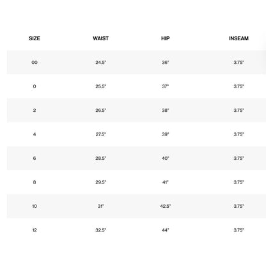Click the 40" hip measurement
This screenshot has height=266, width=266.
[x=165, y=159]
